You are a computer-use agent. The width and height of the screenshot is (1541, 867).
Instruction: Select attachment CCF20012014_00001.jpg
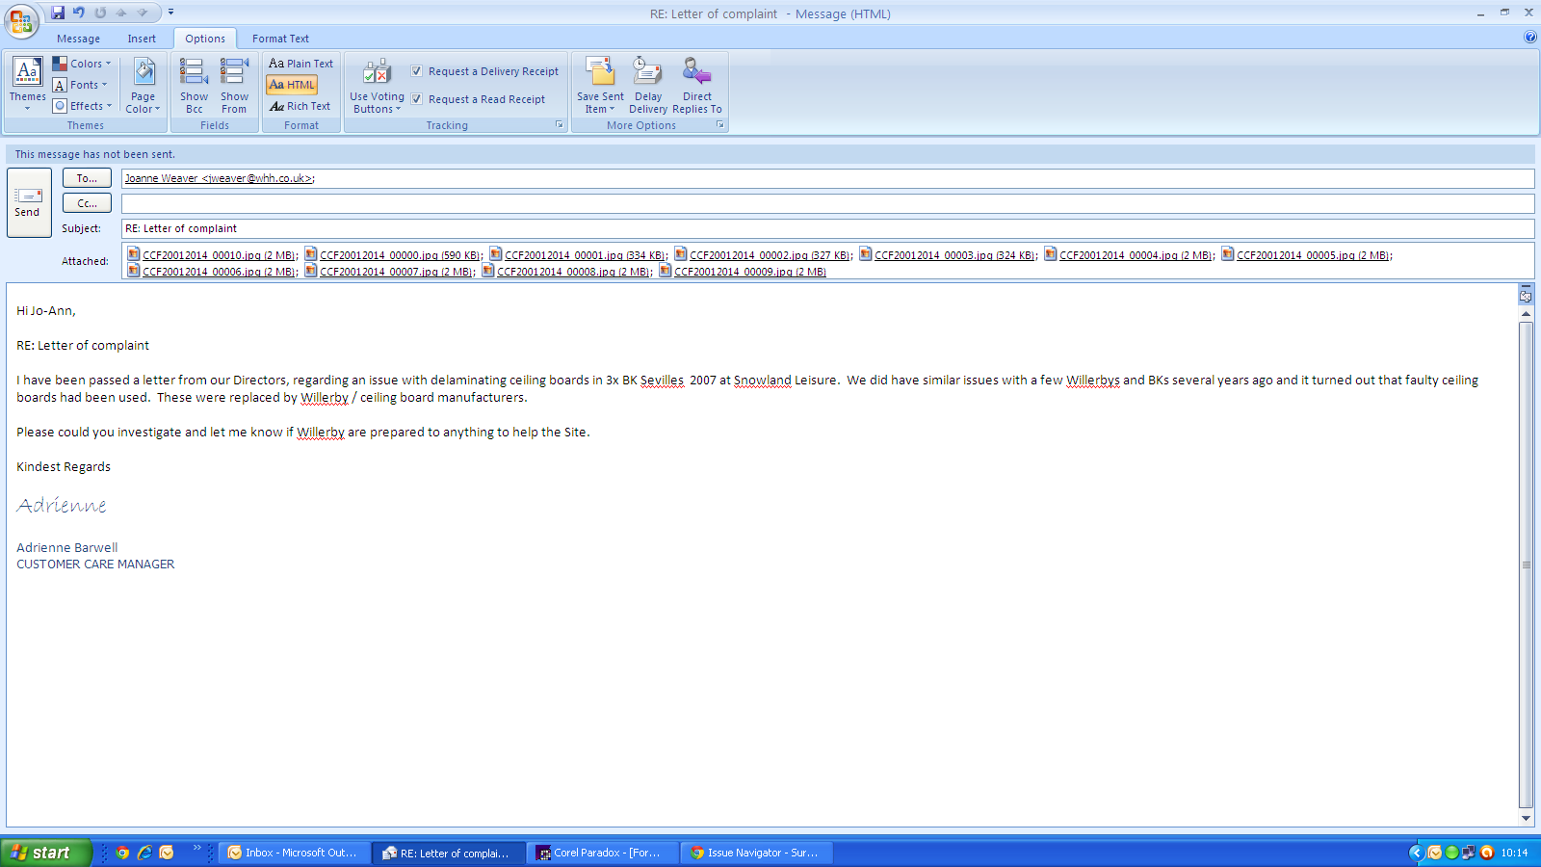(578, 255)
